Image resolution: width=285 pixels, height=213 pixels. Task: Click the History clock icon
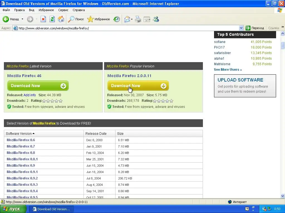click(x=117, y=19)
